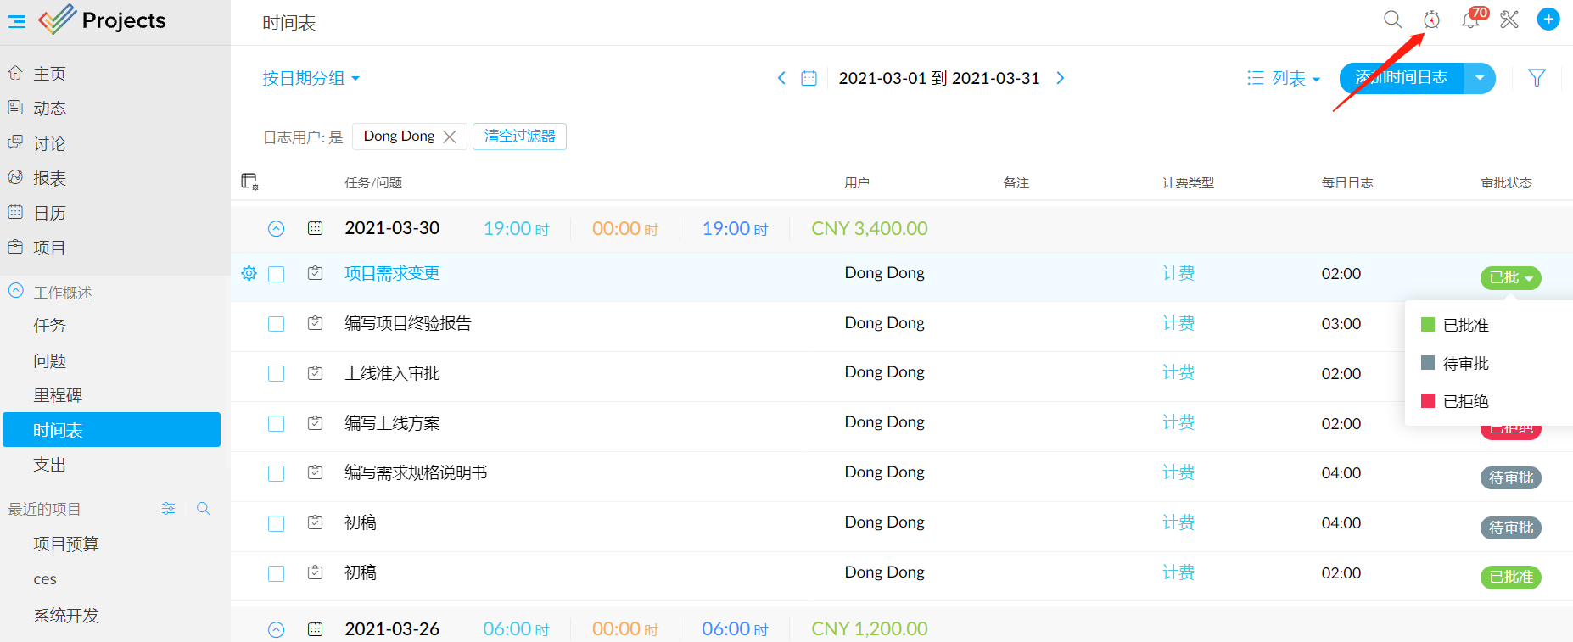Click the blue plus quick-add icon
Image resolution: width=1573 pixels, height=642 pixels.
coord(1548,20)
